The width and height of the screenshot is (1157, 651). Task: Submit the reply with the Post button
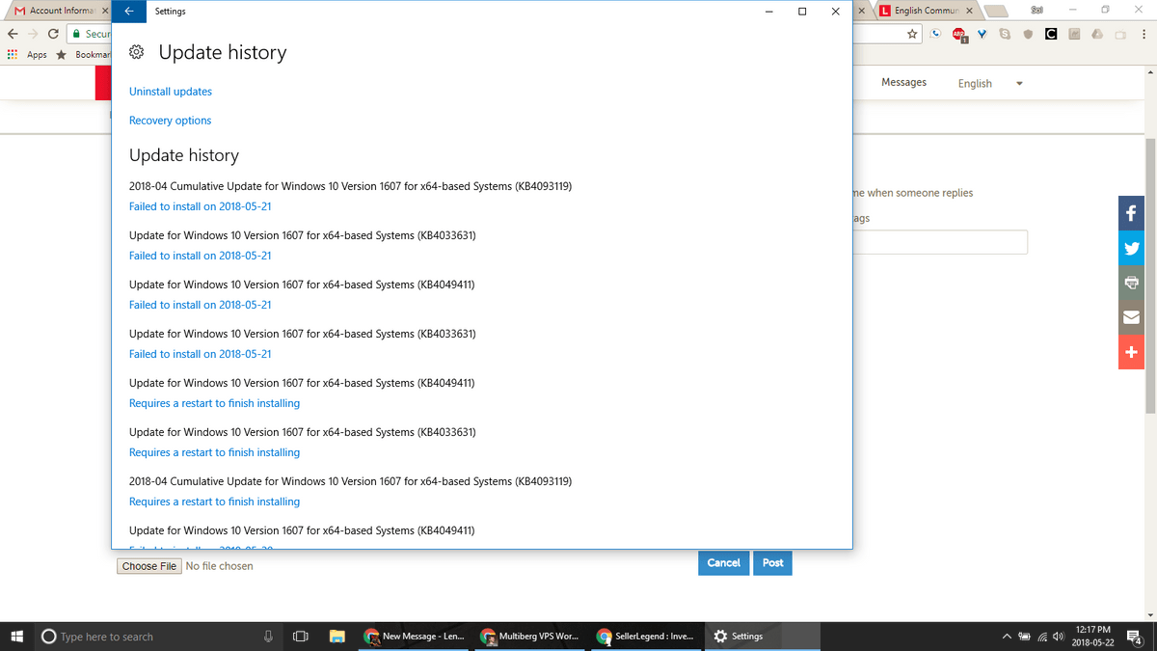772,562
